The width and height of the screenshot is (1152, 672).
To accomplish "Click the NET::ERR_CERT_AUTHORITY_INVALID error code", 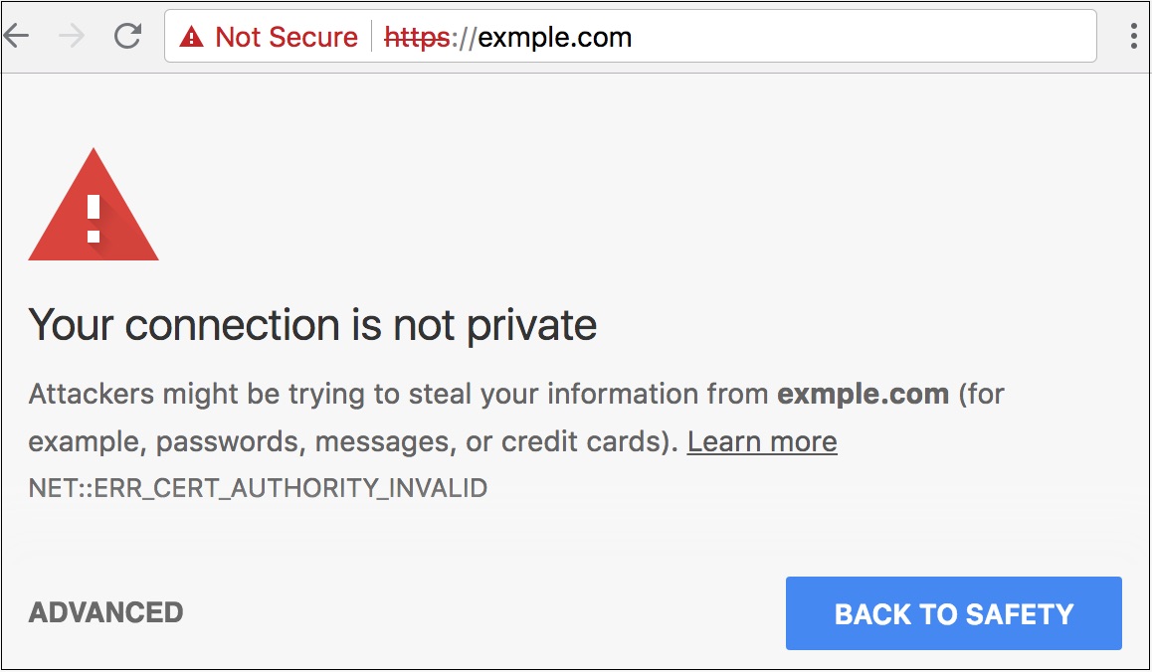I will coord(258,488).
